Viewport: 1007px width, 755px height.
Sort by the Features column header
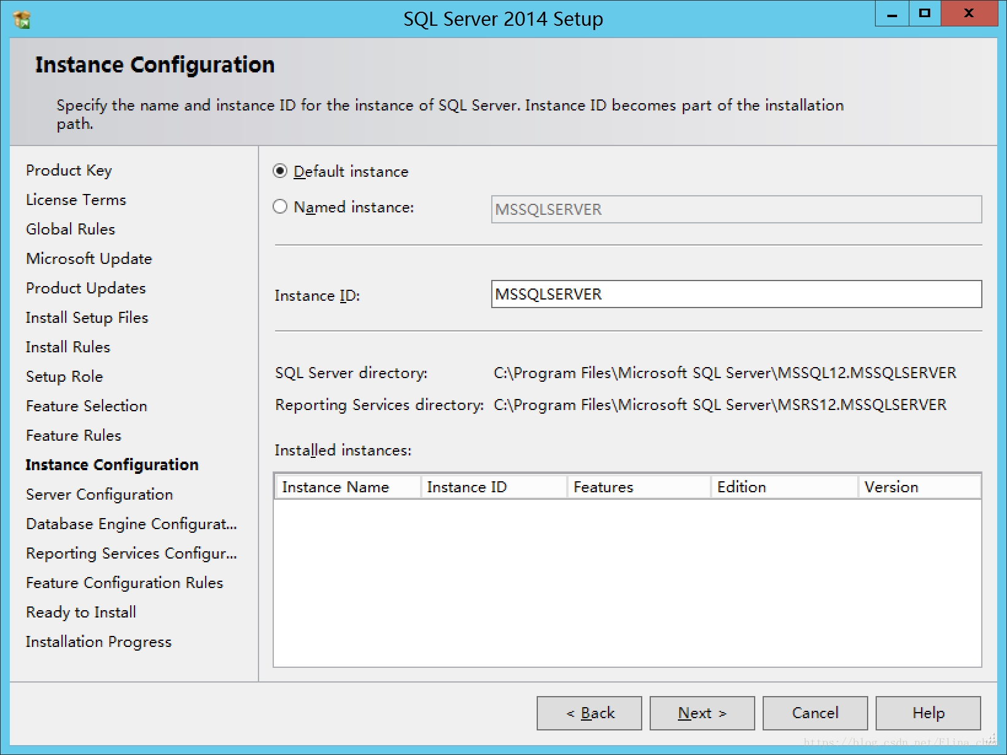(639, 487)
